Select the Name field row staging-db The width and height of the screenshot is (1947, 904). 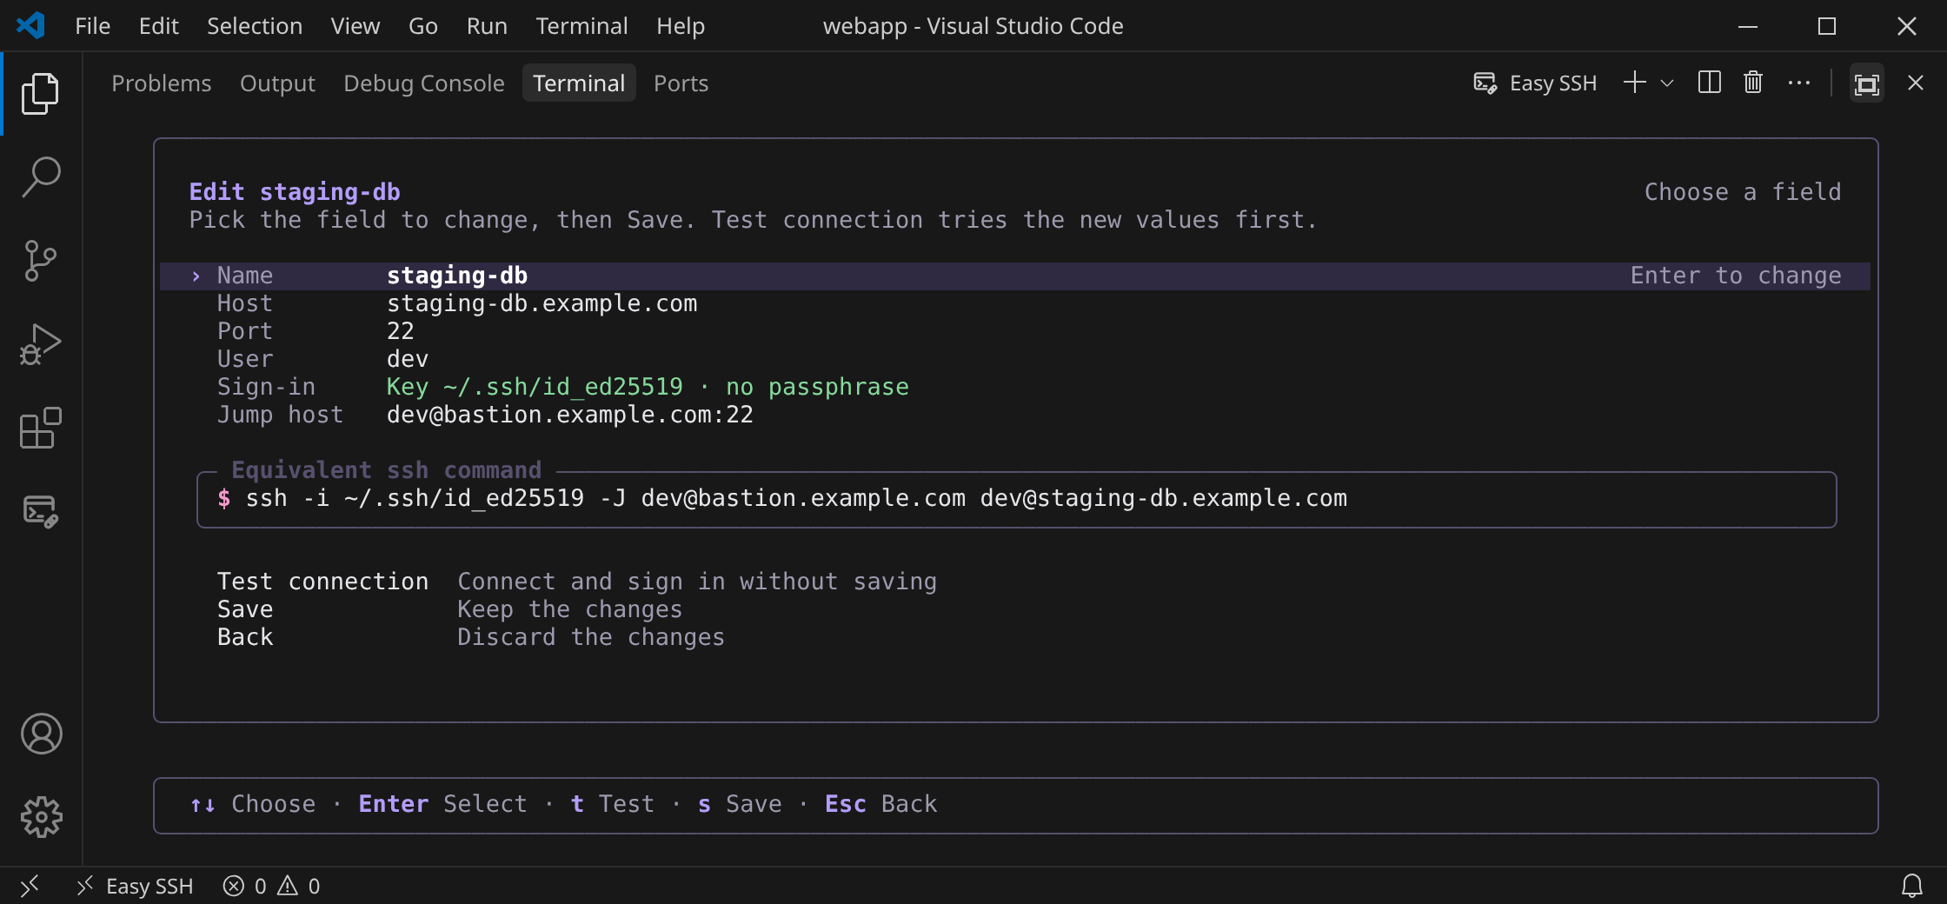pyautogui.click(x=1015, y=276)
